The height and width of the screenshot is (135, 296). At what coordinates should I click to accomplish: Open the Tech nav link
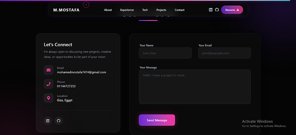145,10
